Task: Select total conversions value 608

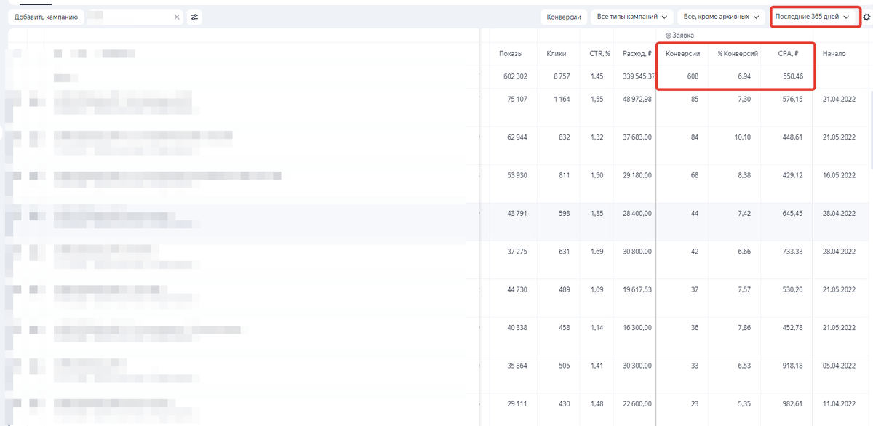Action: (693, 76)
